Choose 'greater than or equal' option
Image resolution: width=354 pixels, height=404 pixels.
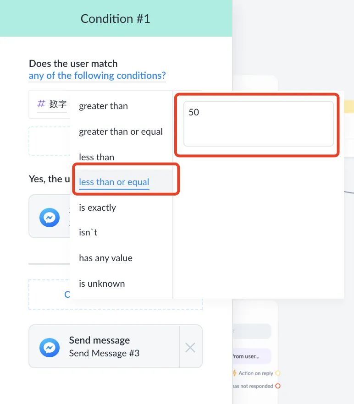click(x=121, y=131)
